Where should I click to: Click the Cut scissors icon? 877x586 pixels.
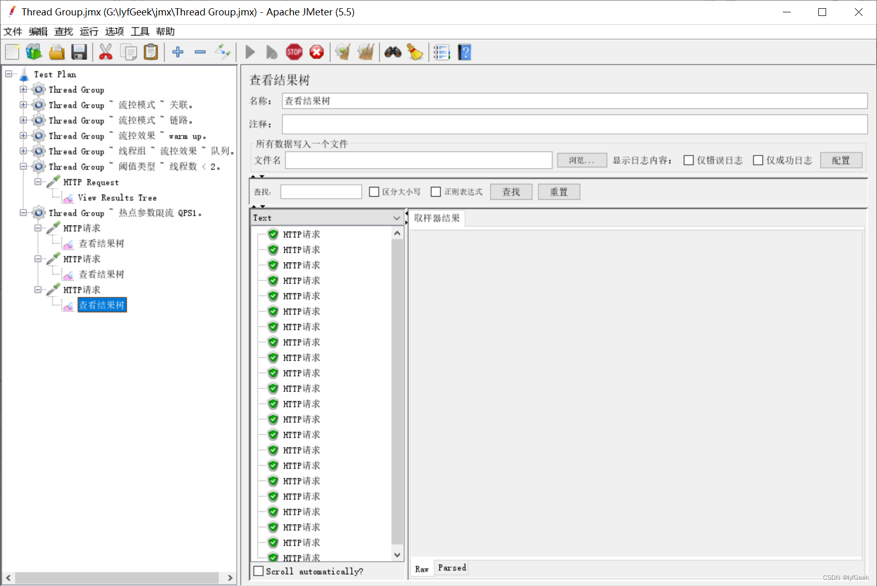[106, 52]
